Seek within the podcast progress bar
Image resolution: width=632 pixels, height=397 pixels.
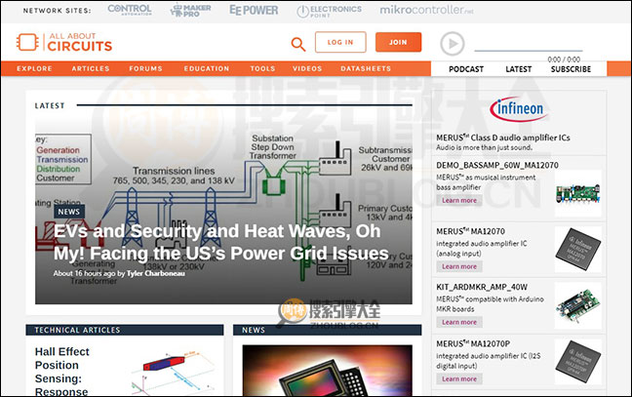[x=541, y=50]
